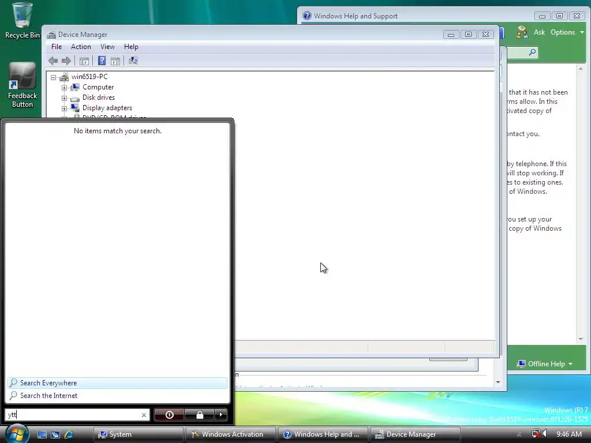Image resolution: width=591 pixels, height=443 pixels.
Task: Click the search box in Help and Support
Action: tap(518, 52)
